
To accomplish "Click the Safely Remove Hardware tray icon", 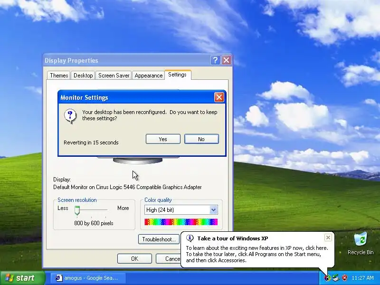I will 336,278.
